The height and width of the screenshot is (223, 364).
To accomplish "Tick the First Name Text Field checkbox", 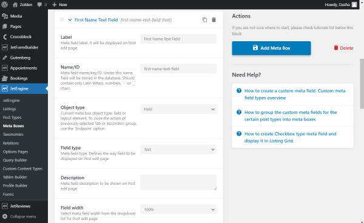I will (62, 19).
